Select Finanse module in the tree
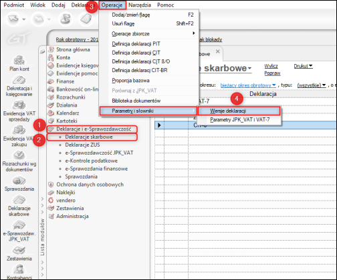The width and height of the screenshot is (337, 280). (65, 81)
